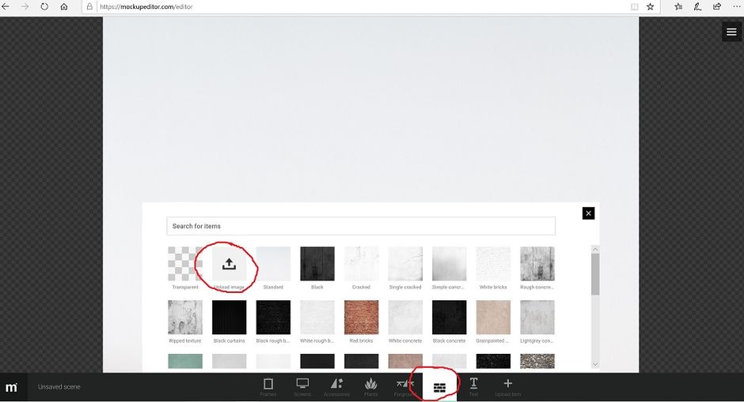Click the Mockup Editor logo
Image resolution: width=744 pixels, height=402 pixels.
11,387
